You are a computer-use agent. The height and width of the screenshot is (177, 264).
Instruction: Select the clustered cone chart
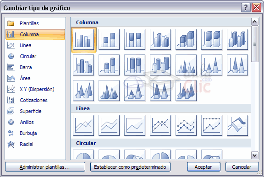click(186, 65)
